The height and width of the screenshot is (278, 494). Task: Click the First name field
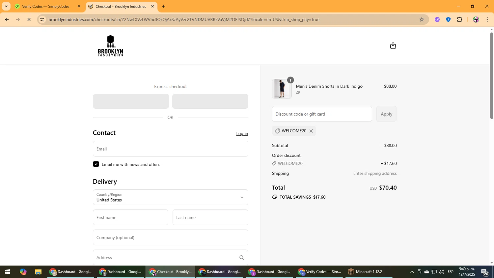click(x=130, y=217)
